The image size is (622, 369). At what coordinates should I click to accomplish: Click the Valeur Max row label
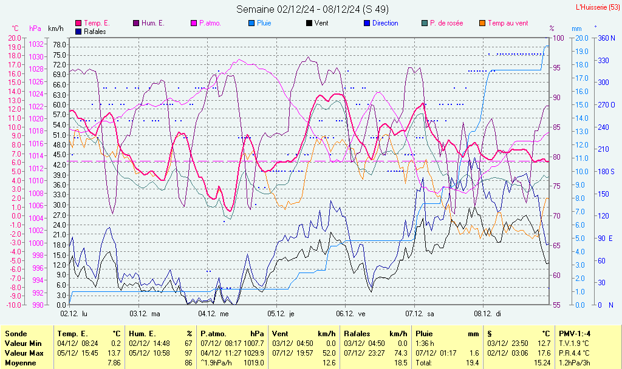(x=24, y=353)
